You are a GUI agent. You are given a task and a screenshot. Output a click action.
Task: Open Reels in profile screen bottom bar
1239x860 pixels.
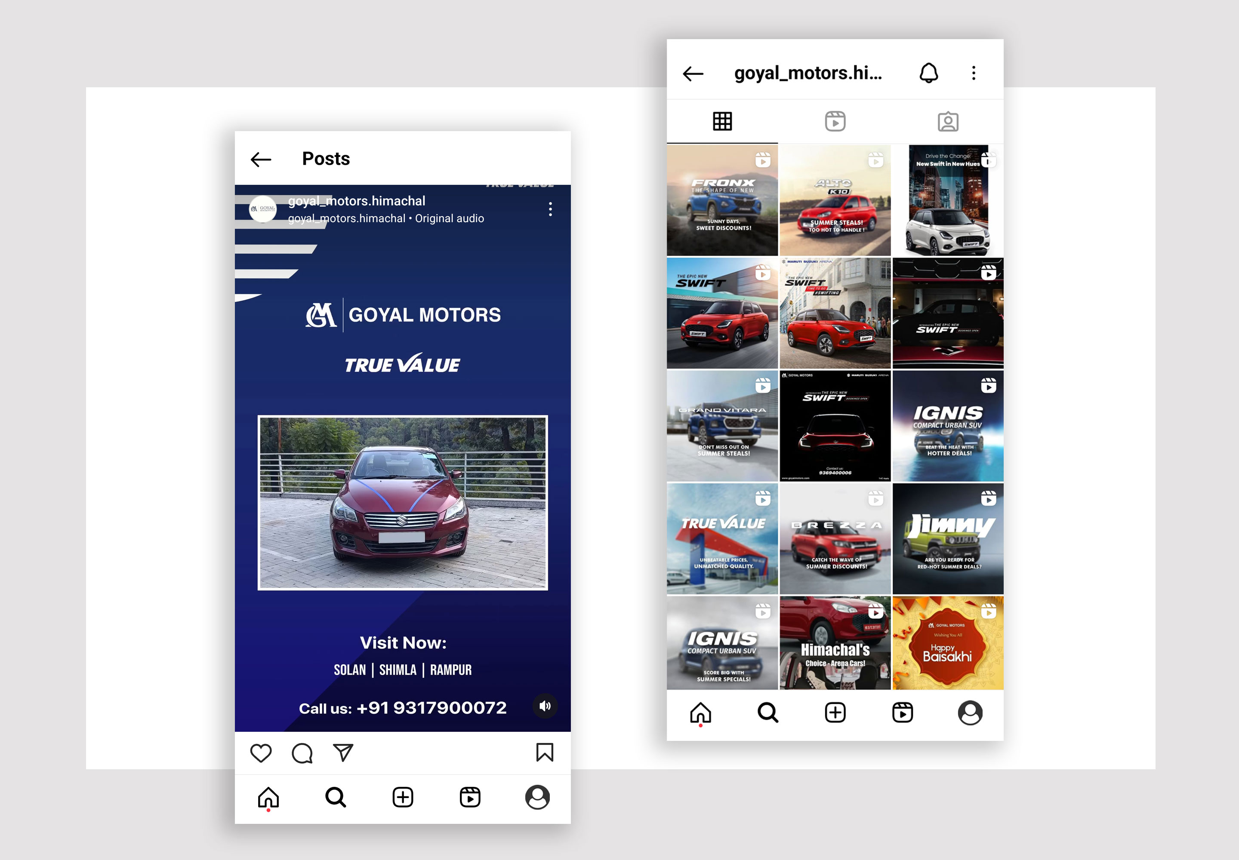(x=903, y=713)
